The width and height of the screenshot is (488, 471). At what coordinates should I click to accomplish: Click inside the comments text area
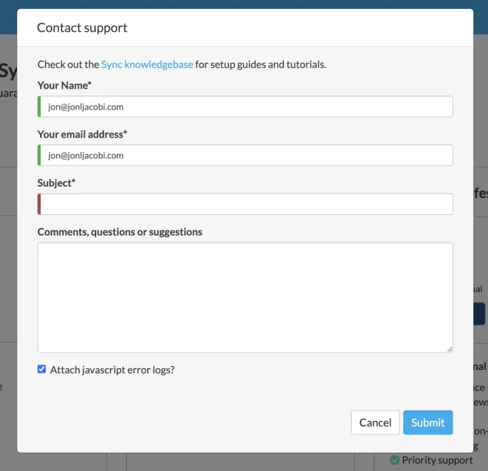pos(245,297)
